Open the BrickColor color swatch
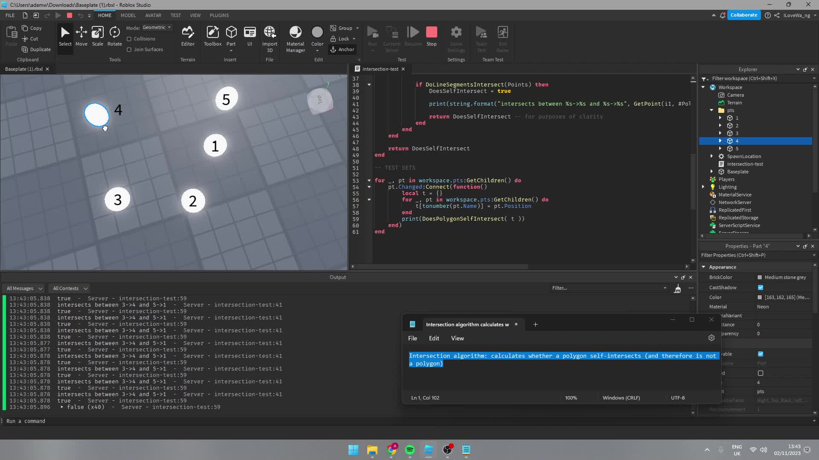 761,277
